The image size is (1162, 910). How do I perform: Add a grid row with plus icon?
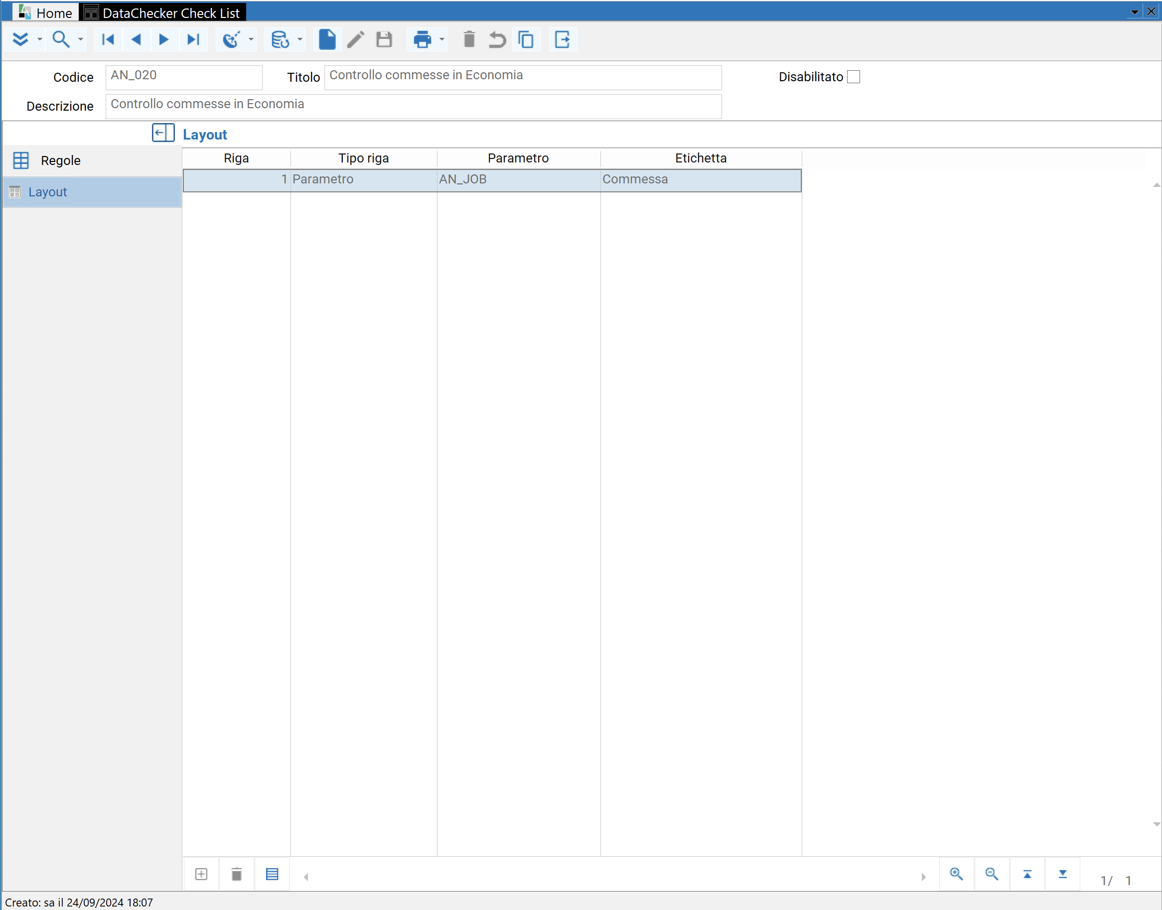[x=201, y=874]
